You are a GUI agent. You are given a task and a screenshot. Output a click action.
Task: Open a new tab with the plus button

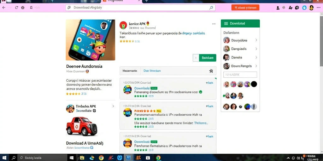click(x=146, y=1)
